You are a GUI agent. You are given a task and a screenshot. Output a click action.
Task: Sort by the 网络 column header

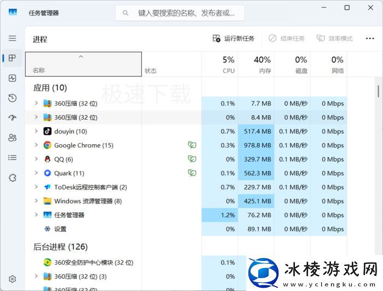pyautogui.click(x=329, y=64)
